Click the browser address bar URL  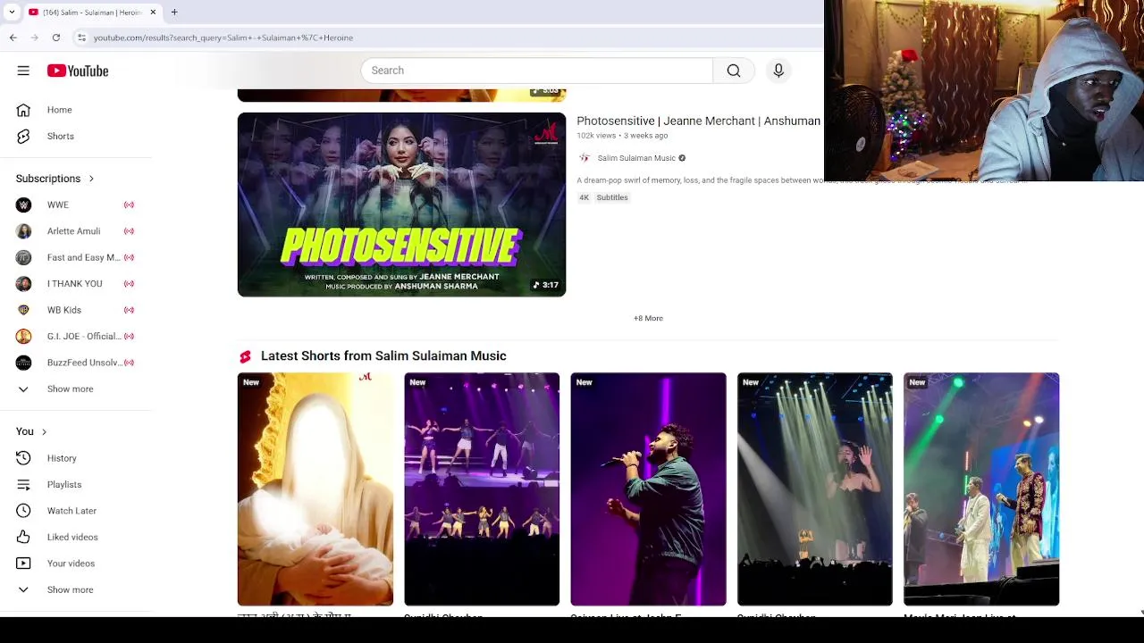click(x=223, y=38)
